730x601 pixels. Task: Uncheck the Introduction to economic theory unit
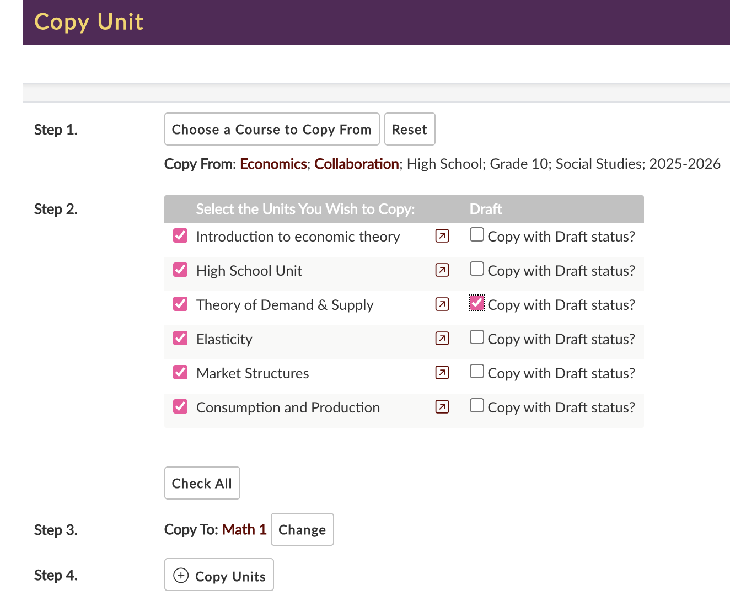point(180,236)
